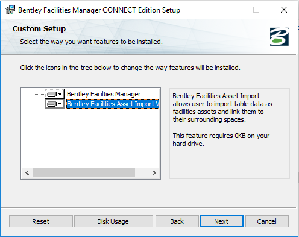The width and height of the screenshot is (299, 237).
Task: Click the Asset Import feature drive icon
Action: 52,104
